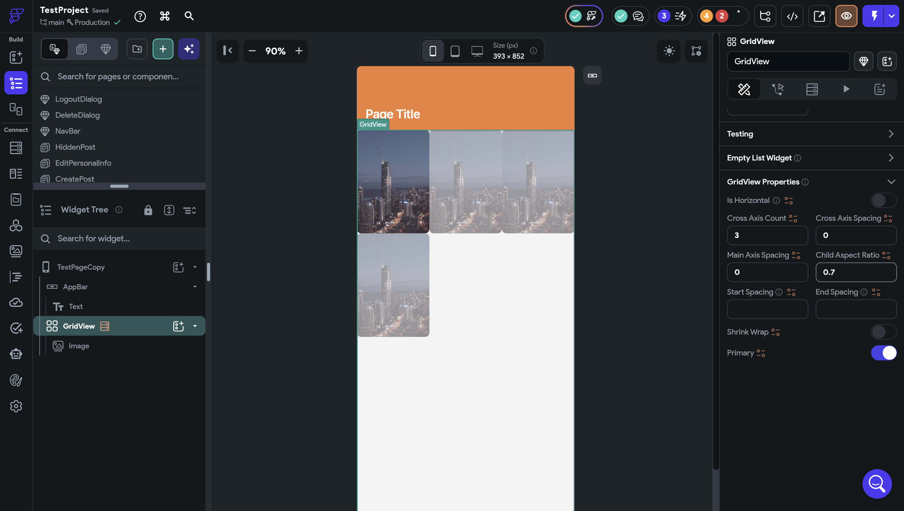Collapse GridView Properties section
This screenshot has height=511, width=904.
891,182
